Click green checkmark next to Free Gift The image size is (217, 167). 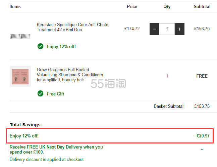coord(41,94)
